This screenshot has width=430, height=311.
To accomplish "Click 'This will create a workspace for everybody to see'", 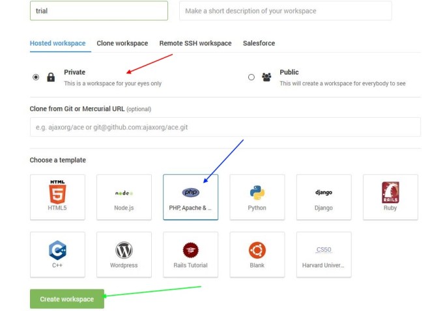I will [343, 83].
